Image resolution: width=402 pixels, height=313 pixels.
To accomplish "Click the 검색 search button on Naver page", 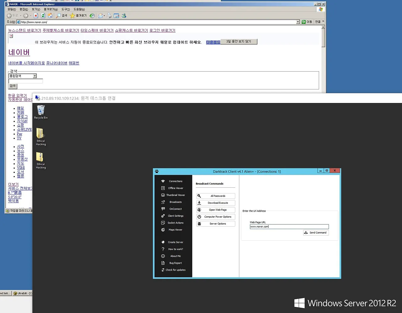I will pos(13,86).
